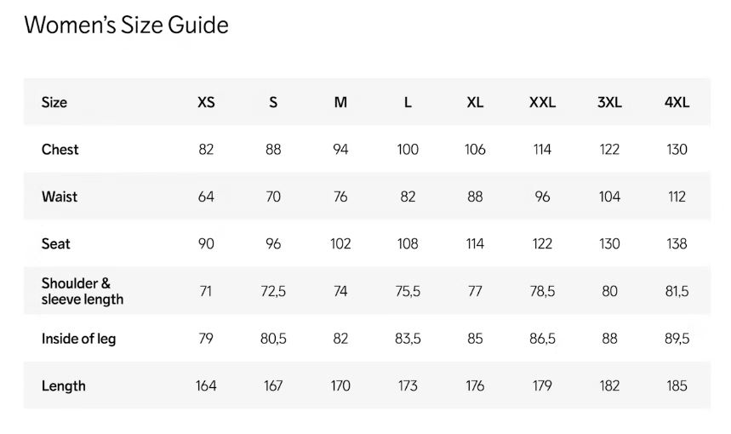Click the Women's Size Guide heading
731x434 pixels.
click(x=126, y=26)
